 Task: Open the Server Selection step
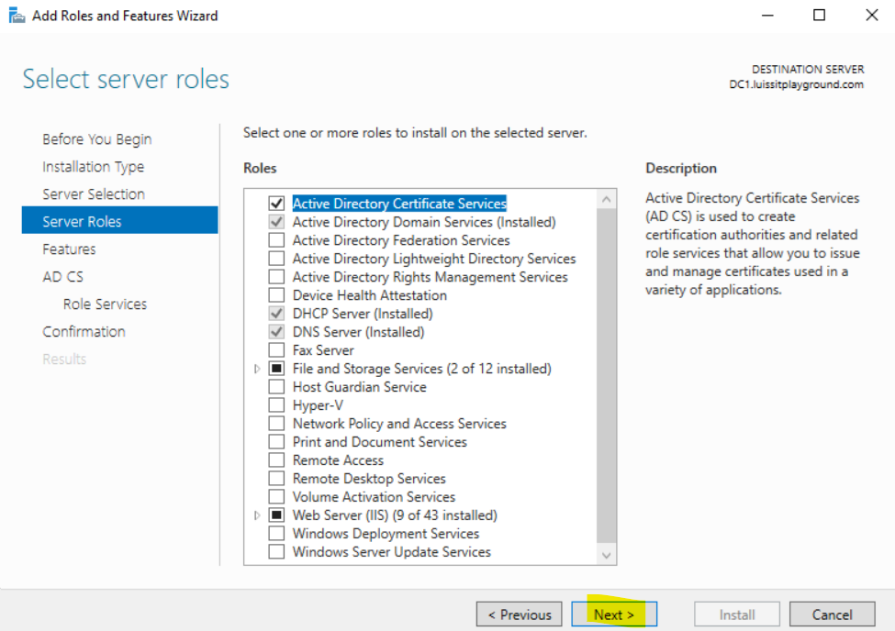(x=94, y=194)
